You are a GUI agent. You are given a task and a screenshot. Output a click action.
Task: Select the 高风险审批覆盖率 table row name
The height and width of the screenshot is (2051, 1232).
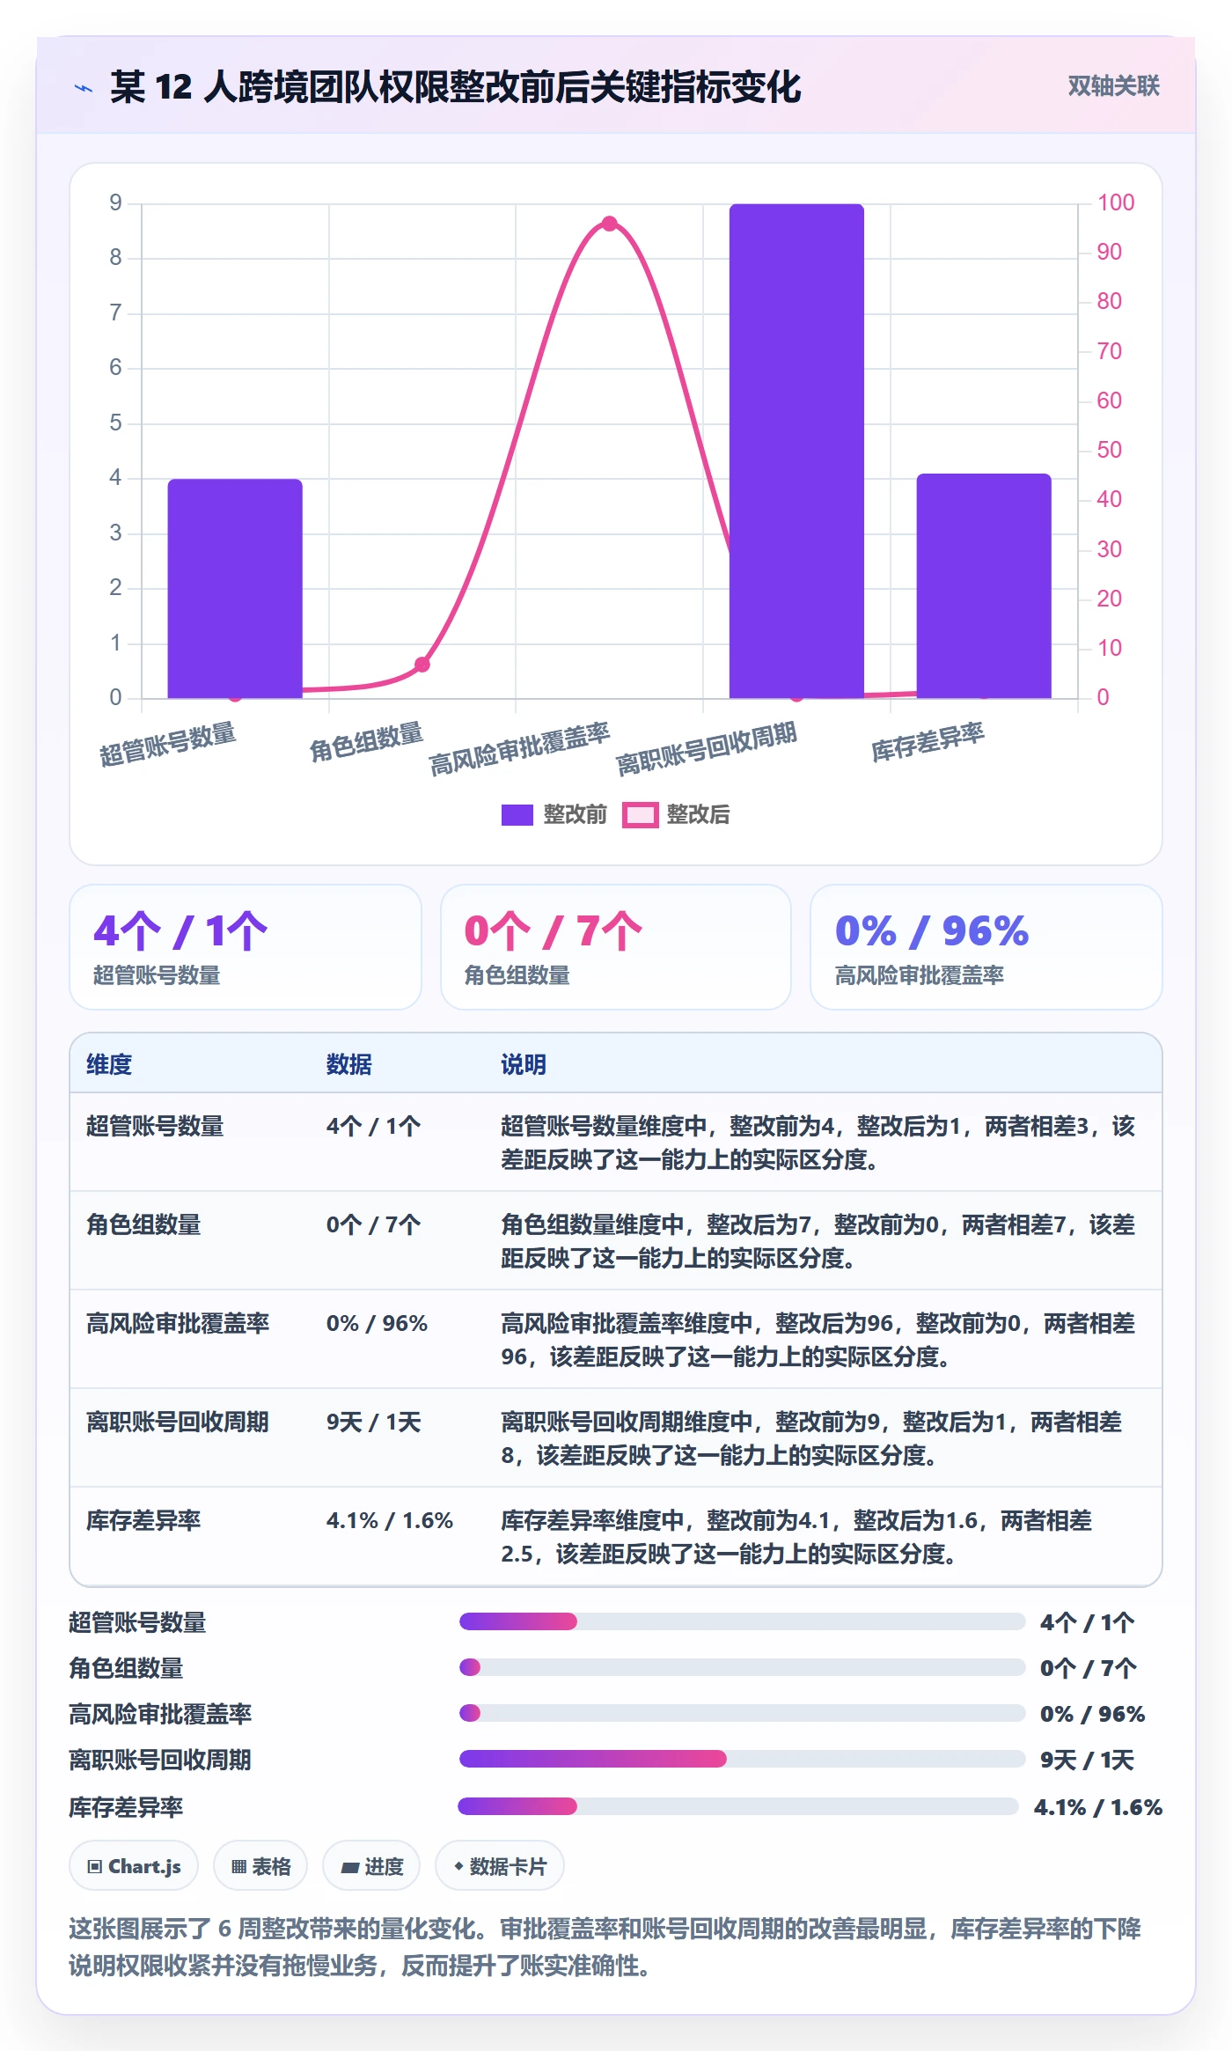tap(178, 1323)
